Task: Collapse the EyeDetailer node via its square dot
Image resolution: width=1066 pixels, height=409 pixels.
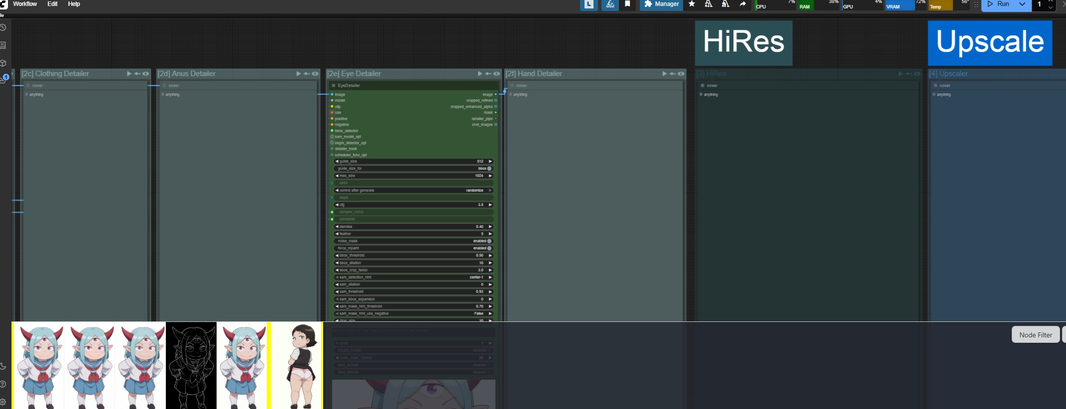Action: [x=334, y=86]
